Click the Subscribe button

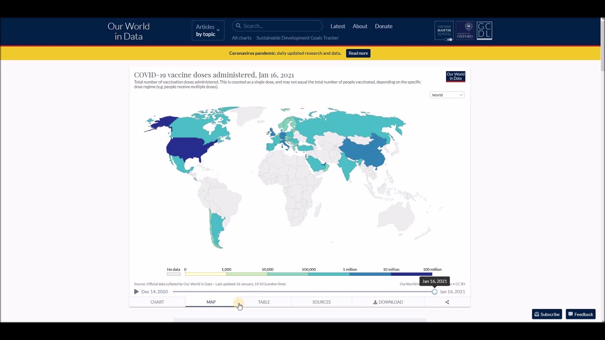(547, 314)
